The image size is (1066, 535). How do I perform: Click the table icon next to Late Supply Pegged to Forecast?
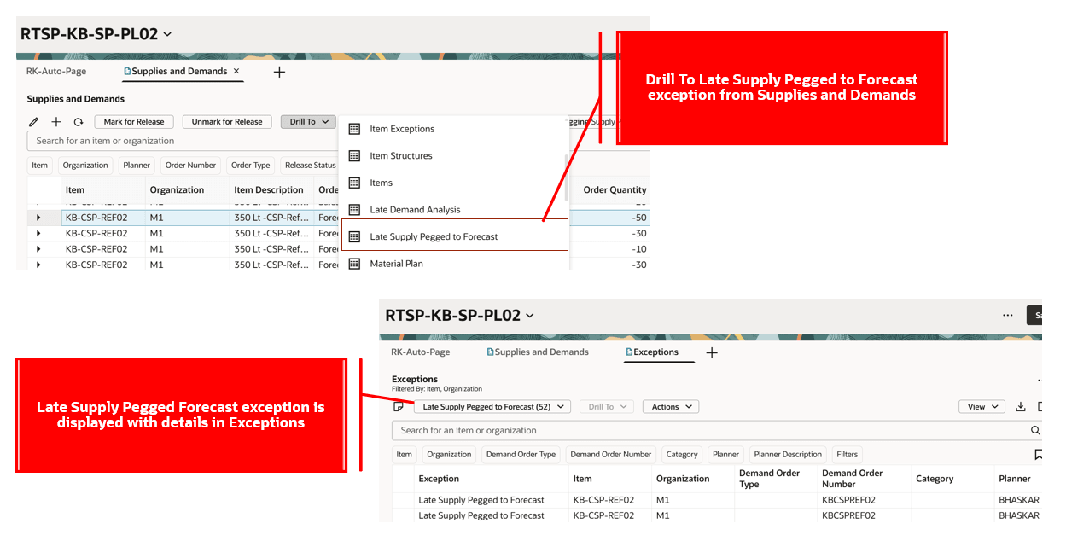pyautogui.click(x=354, y=236)
